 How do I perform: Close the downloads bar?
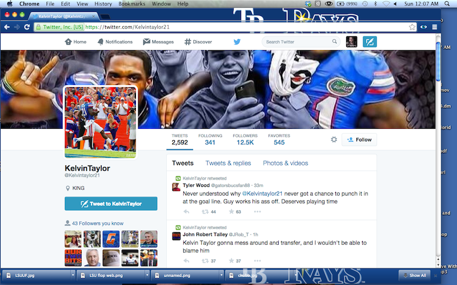click(x=435, y=276)
